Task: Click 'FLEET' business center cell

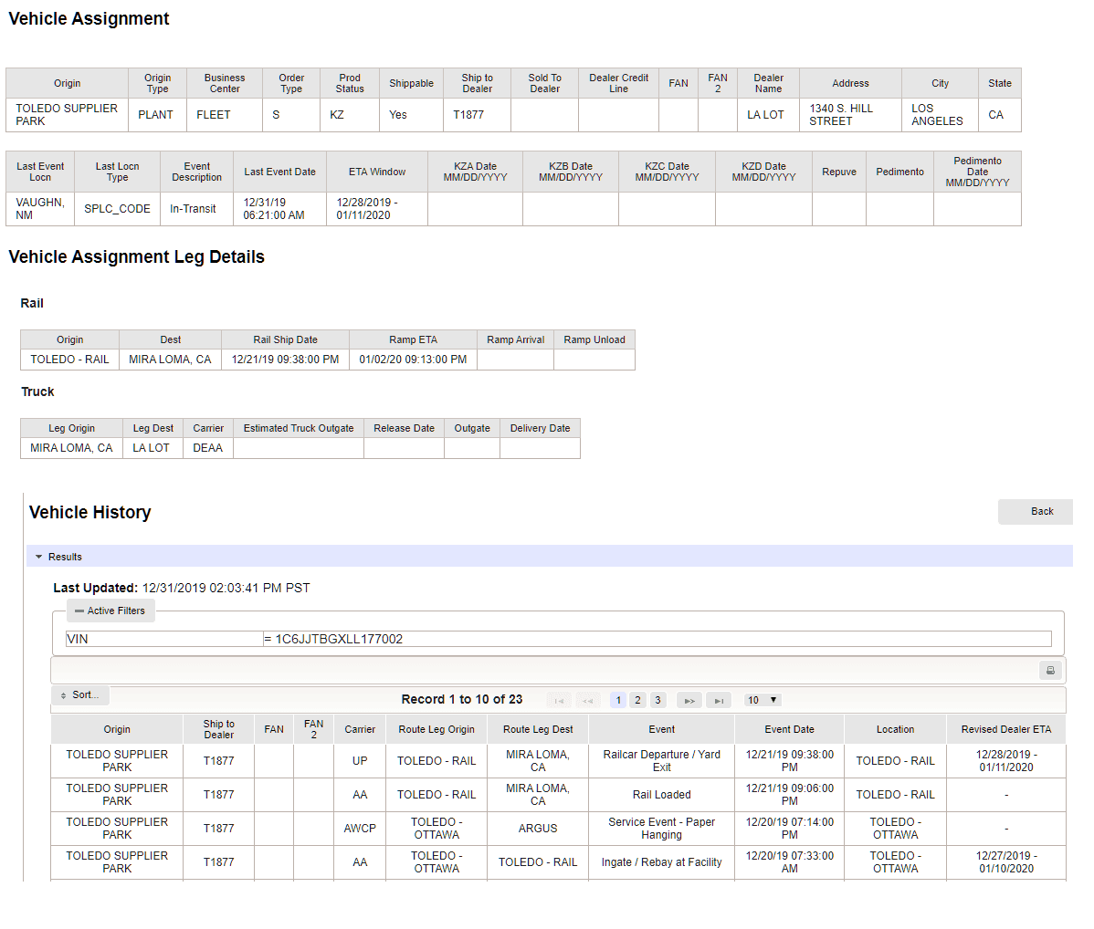Action: pos(225,114)
